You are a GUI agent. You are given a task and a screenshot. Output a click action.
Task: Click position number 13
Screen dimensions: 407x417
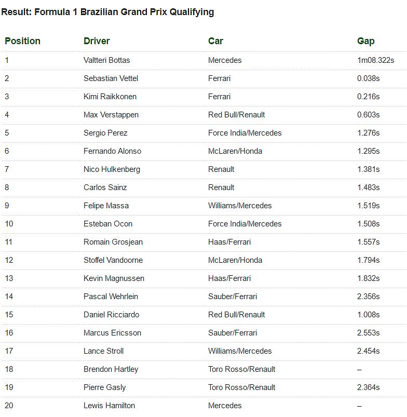point(9,278)
